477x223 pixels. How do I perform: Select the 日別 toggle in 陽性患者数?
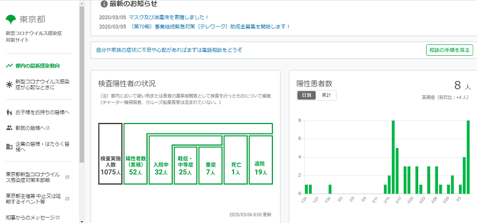pyautogui.click(x=307, y=95)
